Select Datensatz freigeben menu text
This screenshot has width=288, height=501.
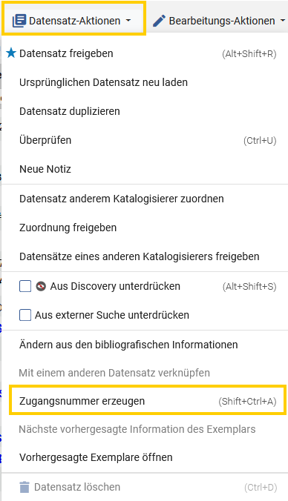66,53
